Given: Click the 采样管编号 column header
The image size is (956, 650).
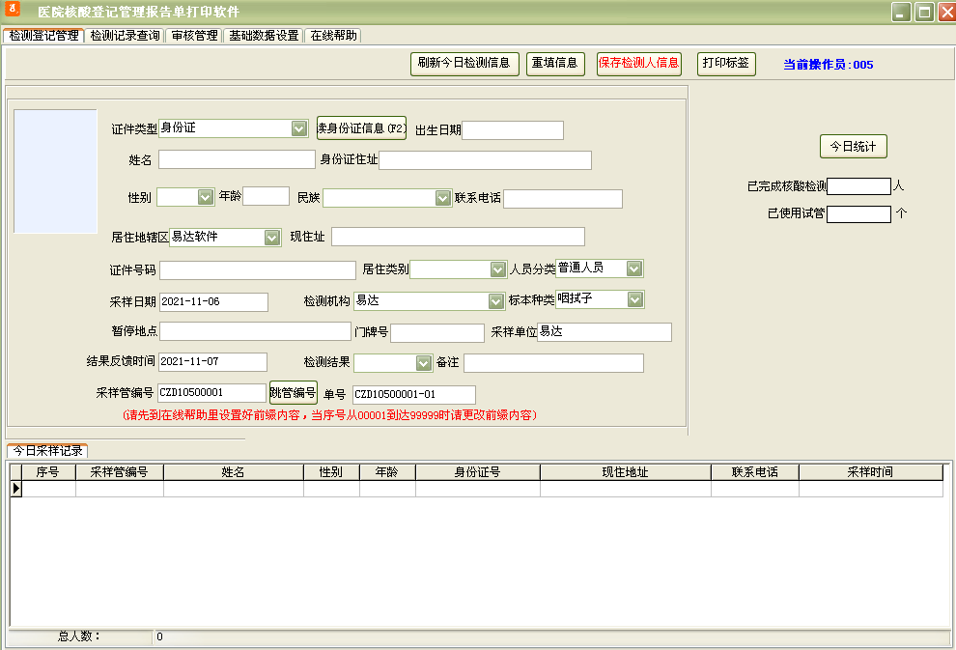Looking at the screenshot, I should point(119,472).
